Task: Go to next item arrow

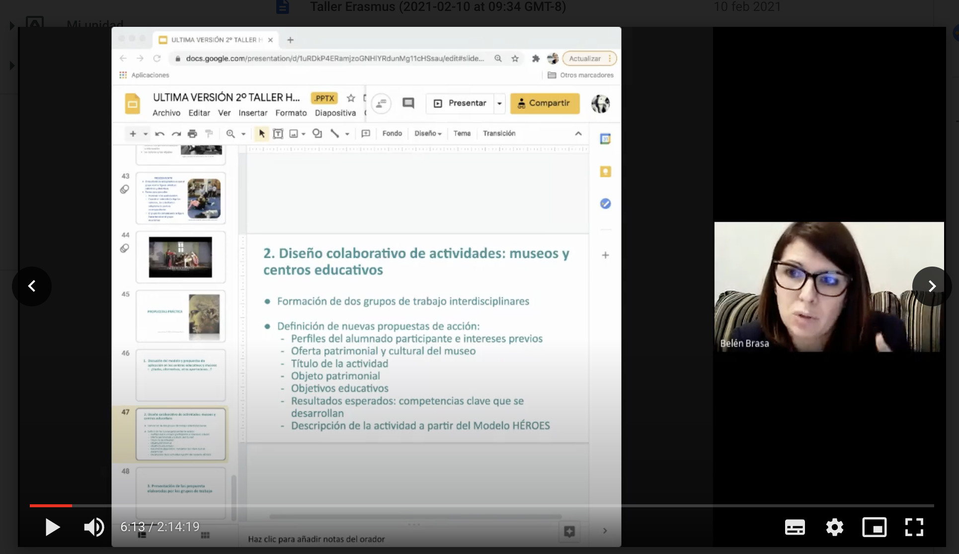Action: point(932,286)
